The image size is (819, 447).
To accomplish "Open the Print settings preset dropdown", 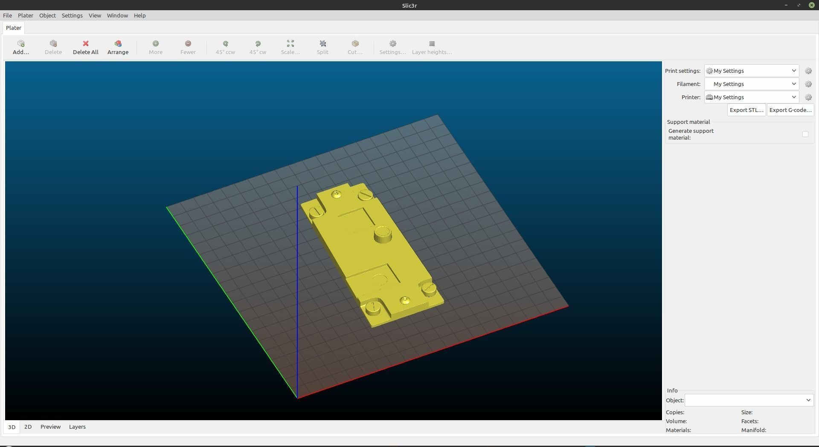I will [x=751, y=71].
